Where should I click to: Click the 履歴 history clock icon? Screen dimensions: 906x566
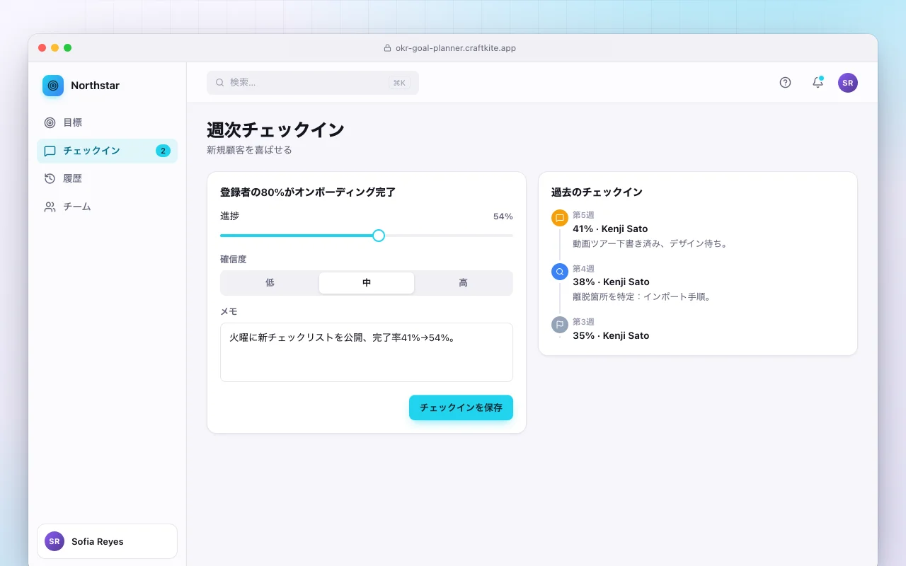tap(50, 179)
